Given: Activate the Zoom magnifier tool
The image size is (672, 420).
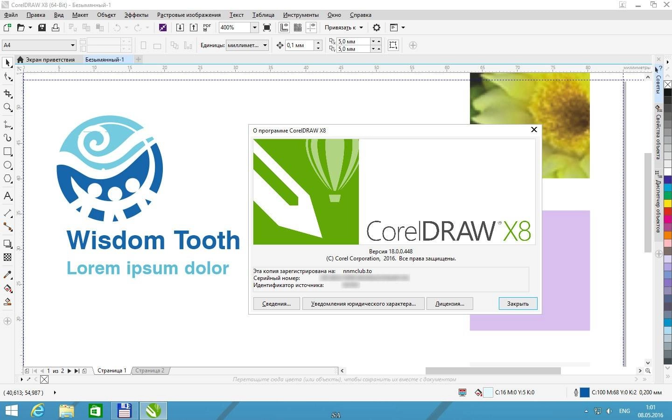Looking at the screenshot, I should coord(7,107).
